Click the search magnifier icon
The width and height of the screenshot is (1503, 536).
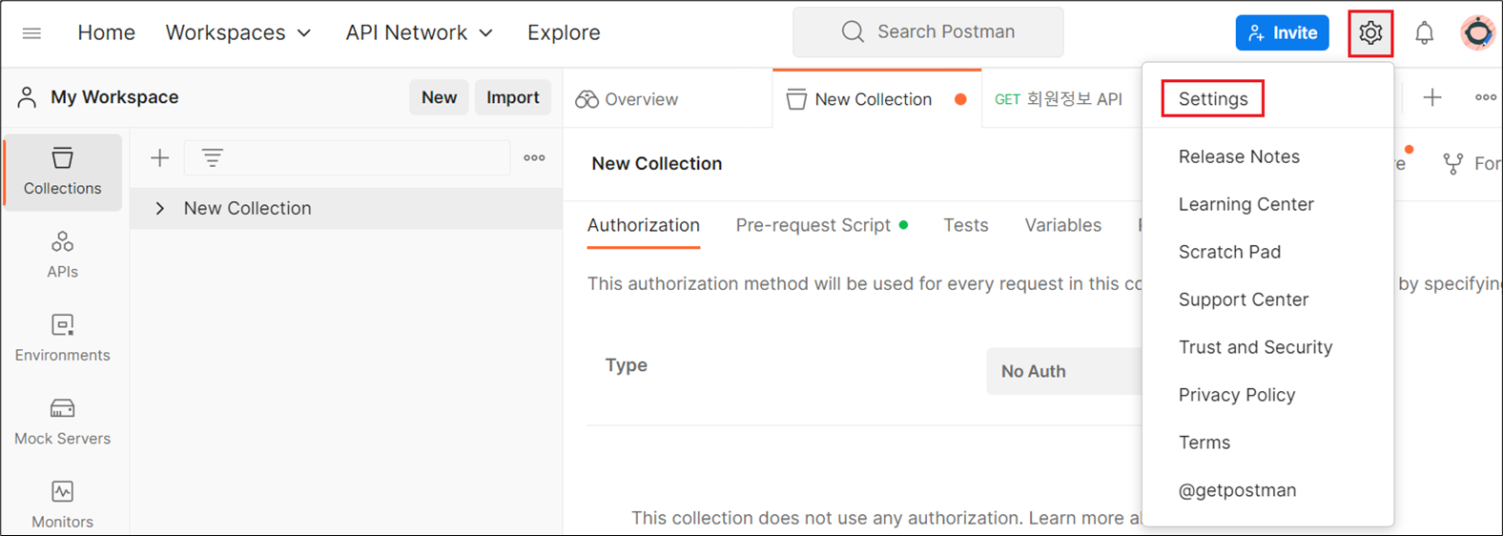click(853, 32)
